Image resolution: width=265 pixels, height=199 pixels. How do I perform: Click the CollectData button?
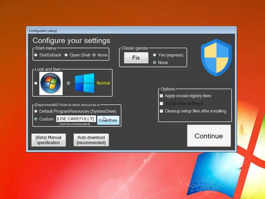[108, 120]
